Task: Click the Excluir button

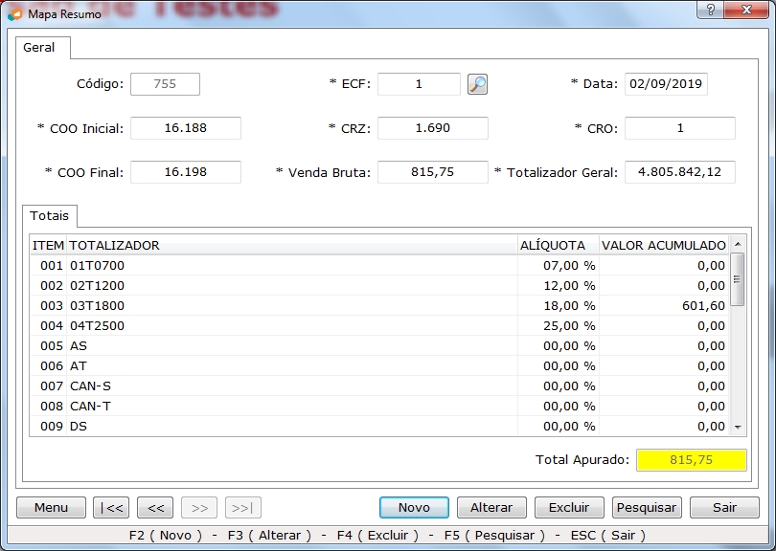Action: 568,508
